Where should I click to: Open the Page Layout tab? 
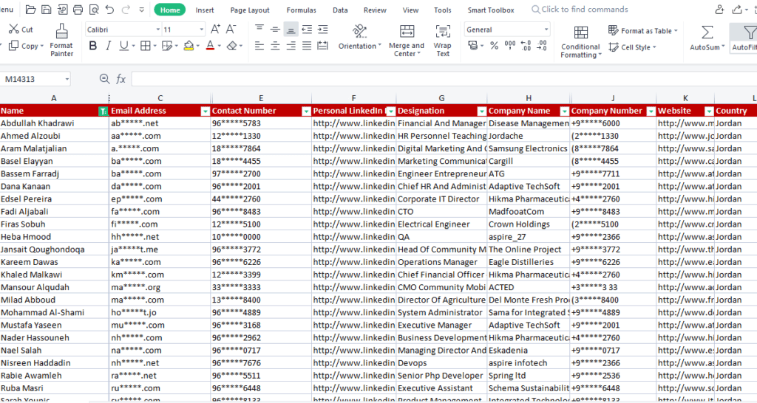coord(250,10)
